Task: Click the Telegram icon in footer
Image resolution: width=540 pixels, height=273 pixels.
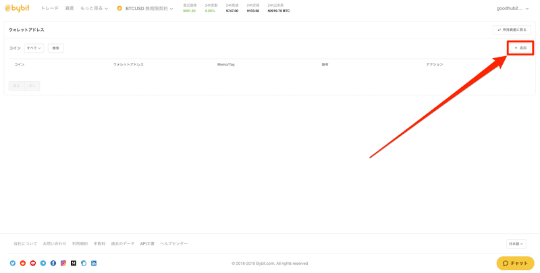Action: click(43, 263)
